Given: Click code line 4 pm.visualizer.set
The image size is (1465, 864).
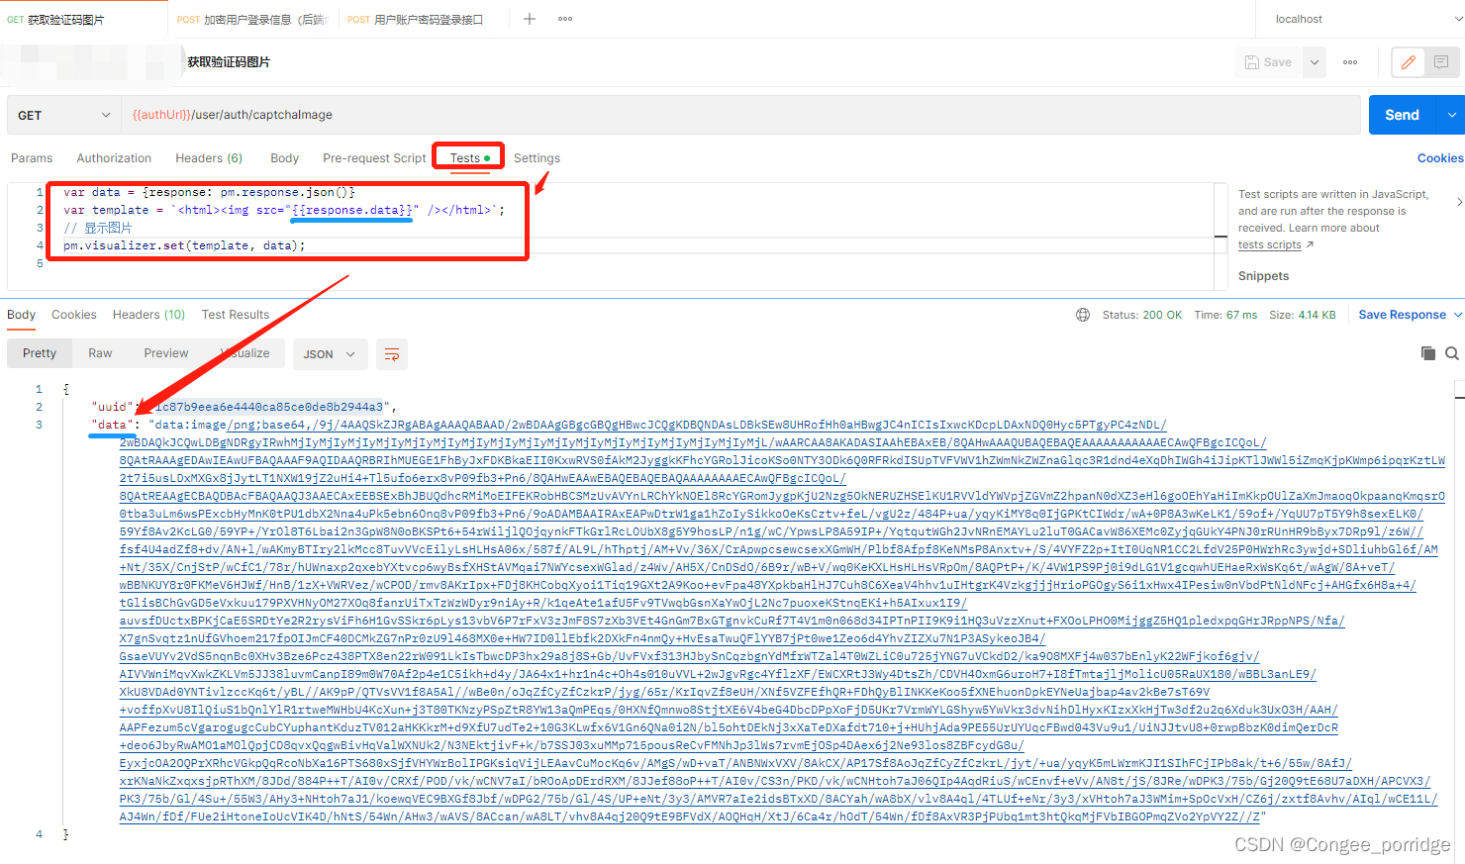Looking at the screenshot, I should pos(184,245).
